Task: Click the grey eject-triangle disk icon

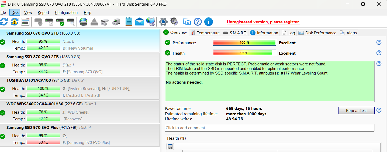Action: pos(94,22)
